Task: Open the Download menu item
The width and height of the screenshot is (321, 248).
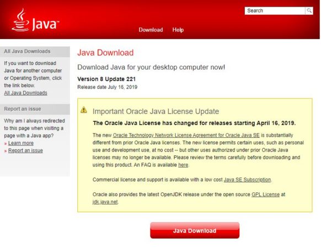Action: [x=151, y=30]
